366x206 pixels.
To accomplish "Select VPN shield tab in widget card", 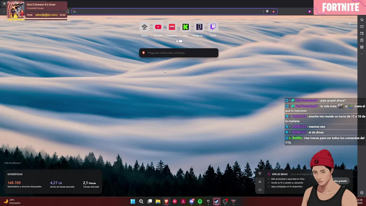I will [260, 173].
